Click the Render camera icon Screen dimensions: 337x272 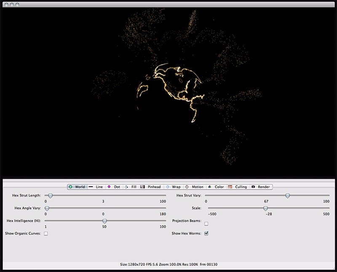point(253,187)
